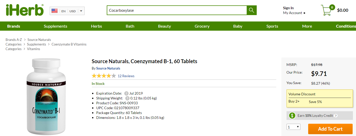Image resolution: width=356 pixels, height=136 pixels.
Task: Click the help icon beside Expiration Date
Action: [126, 94]
